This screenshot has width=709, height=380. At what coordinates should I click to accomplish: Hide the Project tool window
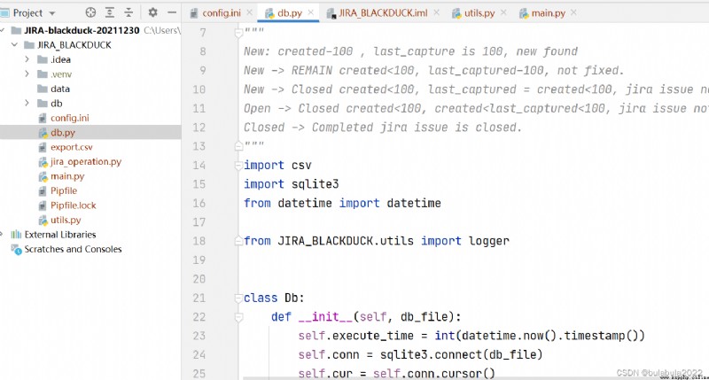pyautogui.click(x=172, y=12)
